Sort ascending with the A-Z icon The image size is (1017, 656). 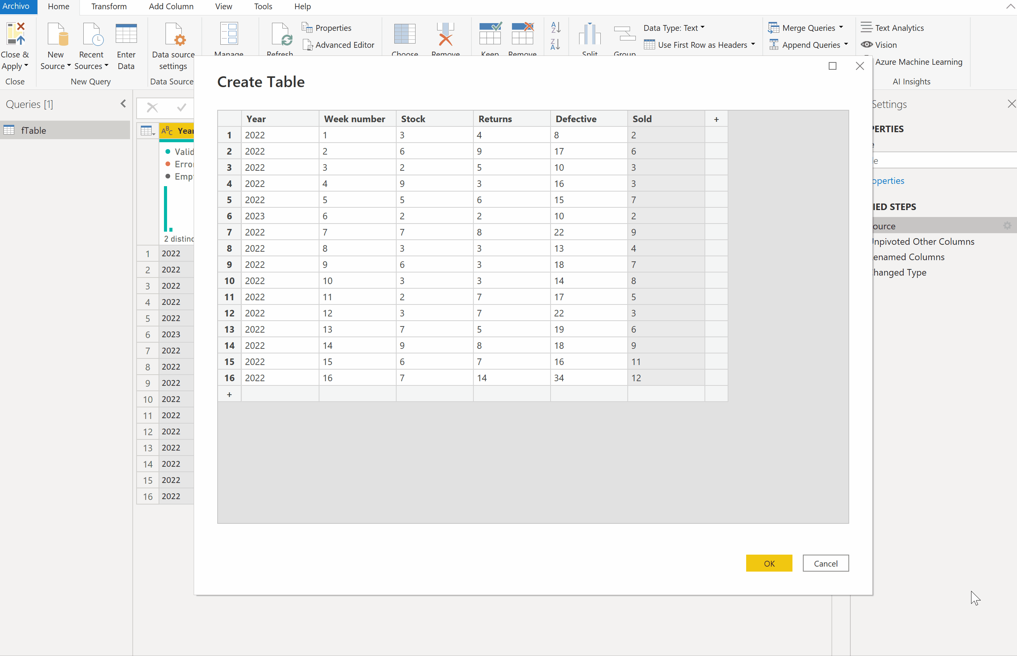click(x=556, y=27)
